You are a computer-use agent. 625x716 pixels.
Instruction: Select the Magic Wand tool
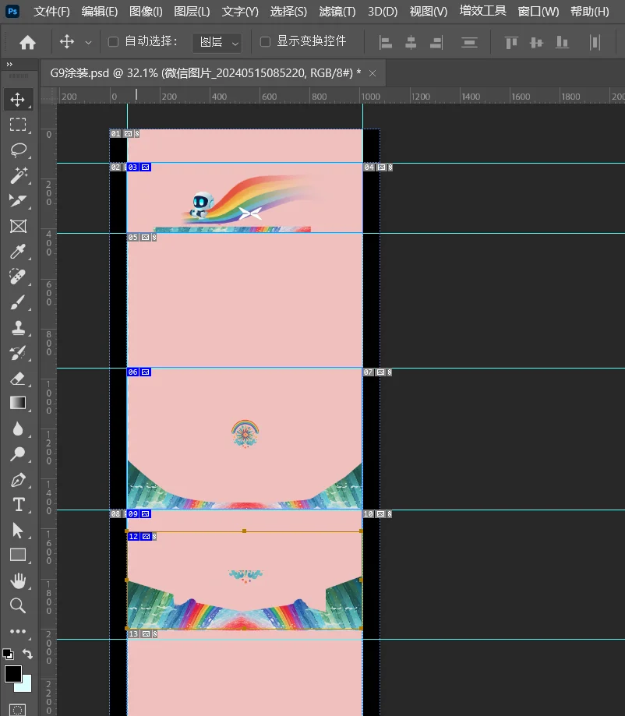point(17,175)
